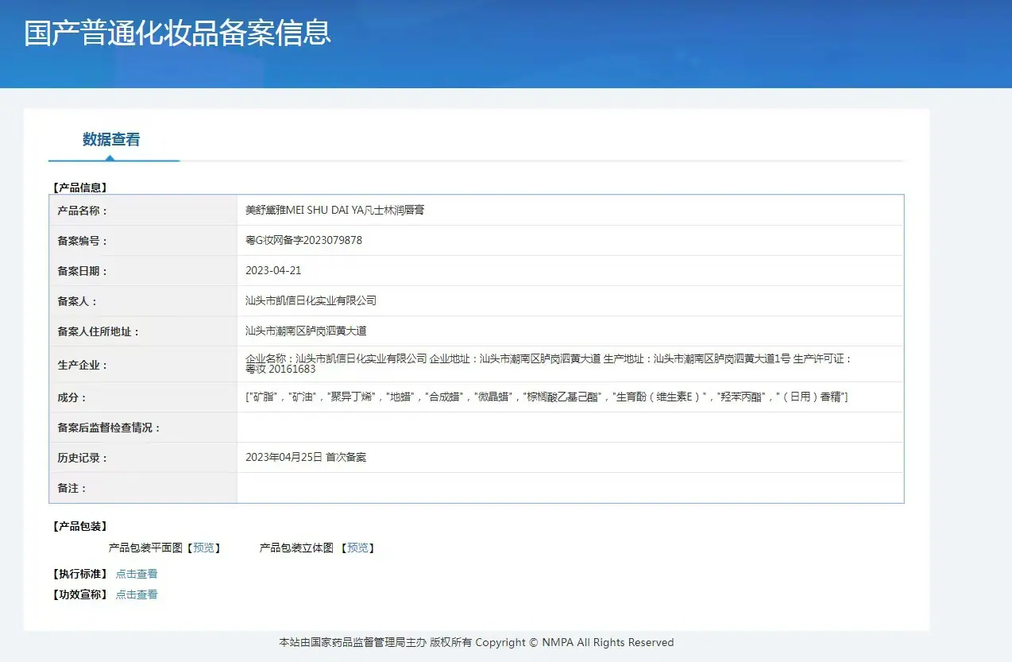Switch to the 数据查看 tab

pos(111,140)
